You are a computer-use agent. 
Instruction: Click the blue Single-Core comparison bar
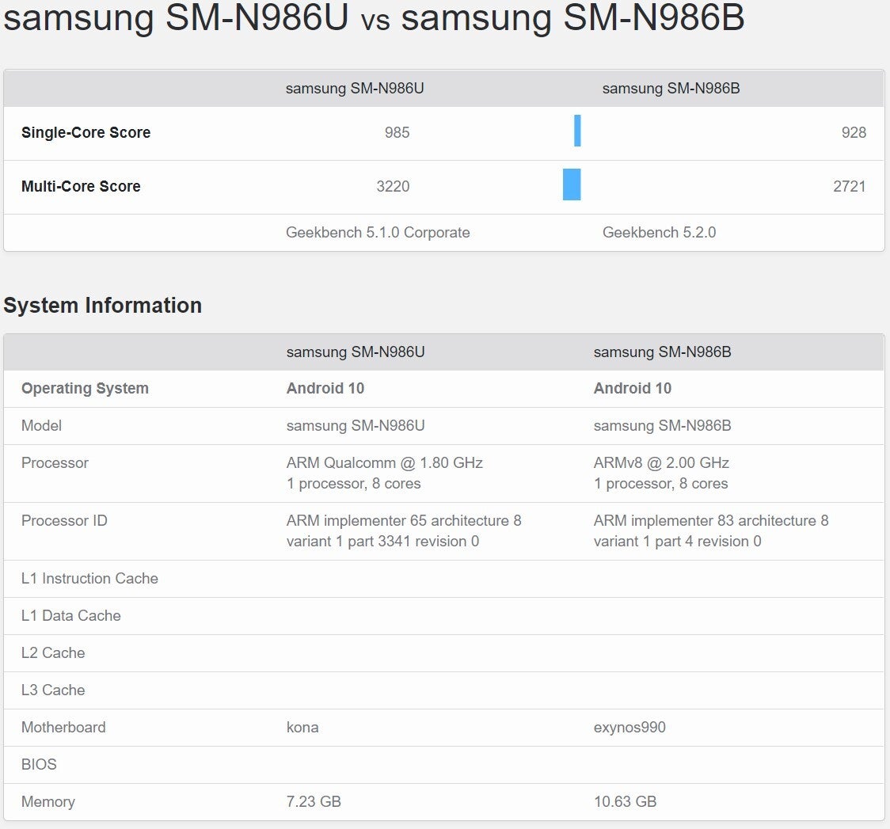pos(577,131)
